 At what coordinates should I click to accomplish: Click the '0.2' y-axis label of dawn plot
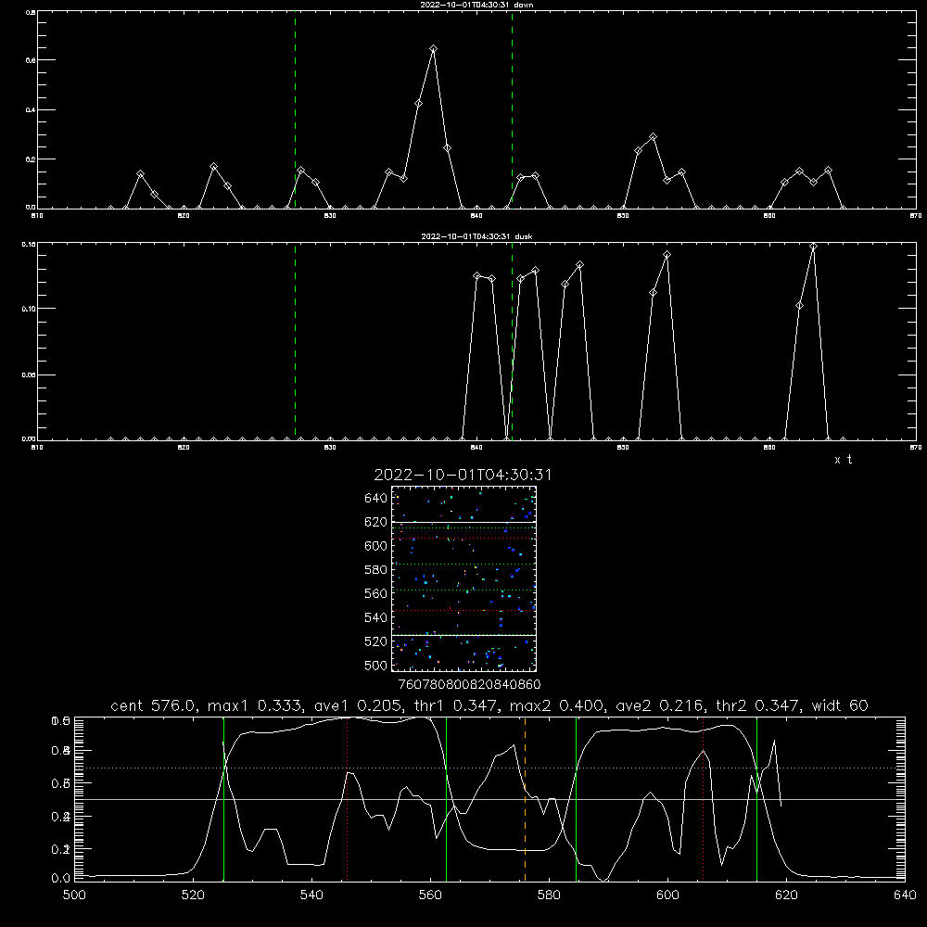[30, 159]
